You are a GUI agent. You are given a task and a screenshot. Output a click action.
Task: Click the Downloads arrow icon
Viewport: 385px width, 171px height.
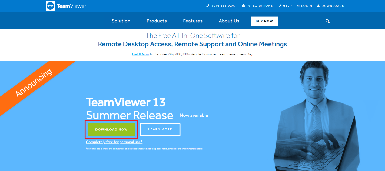[x=318, y=6]
